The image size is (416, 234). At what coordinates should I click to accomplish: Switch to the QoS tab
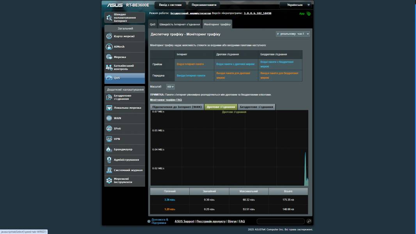coord(153,25)
